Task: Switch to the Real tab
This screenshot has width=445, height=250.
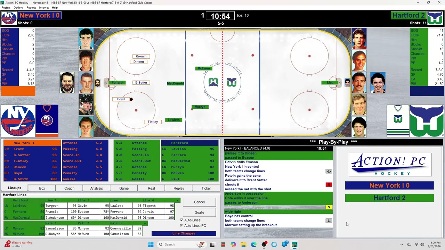Action: click(x=151, y=188)
